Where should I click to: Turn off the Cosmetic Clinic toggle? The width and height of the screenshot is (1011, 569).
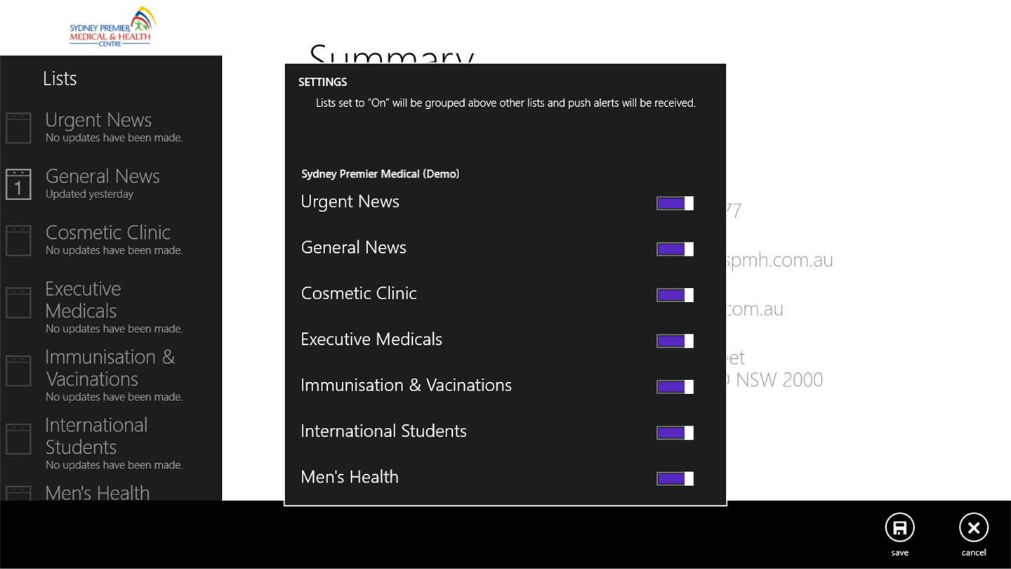point(675,295)
